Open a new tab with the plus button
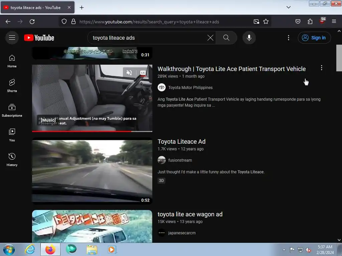This screenshot has width=342, height=256. (81, 8)
